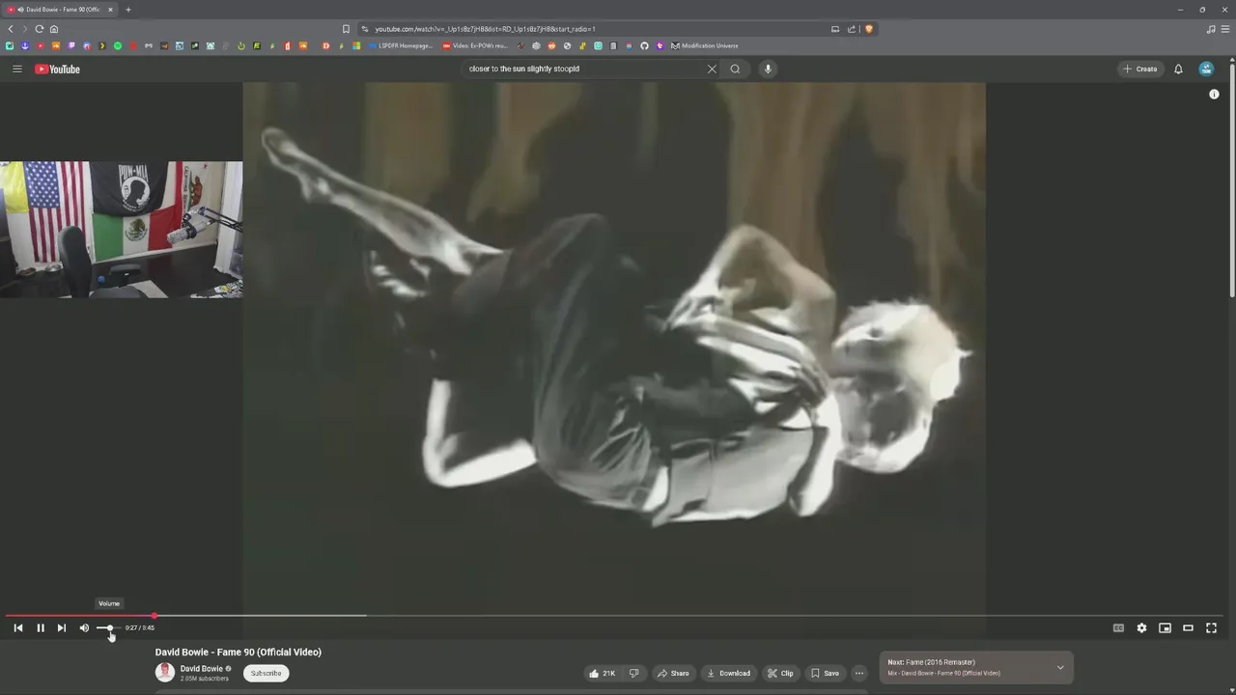Screen dimensions: 1236x695
Task: Bookmark this page icon
Action: pos(346,29)
